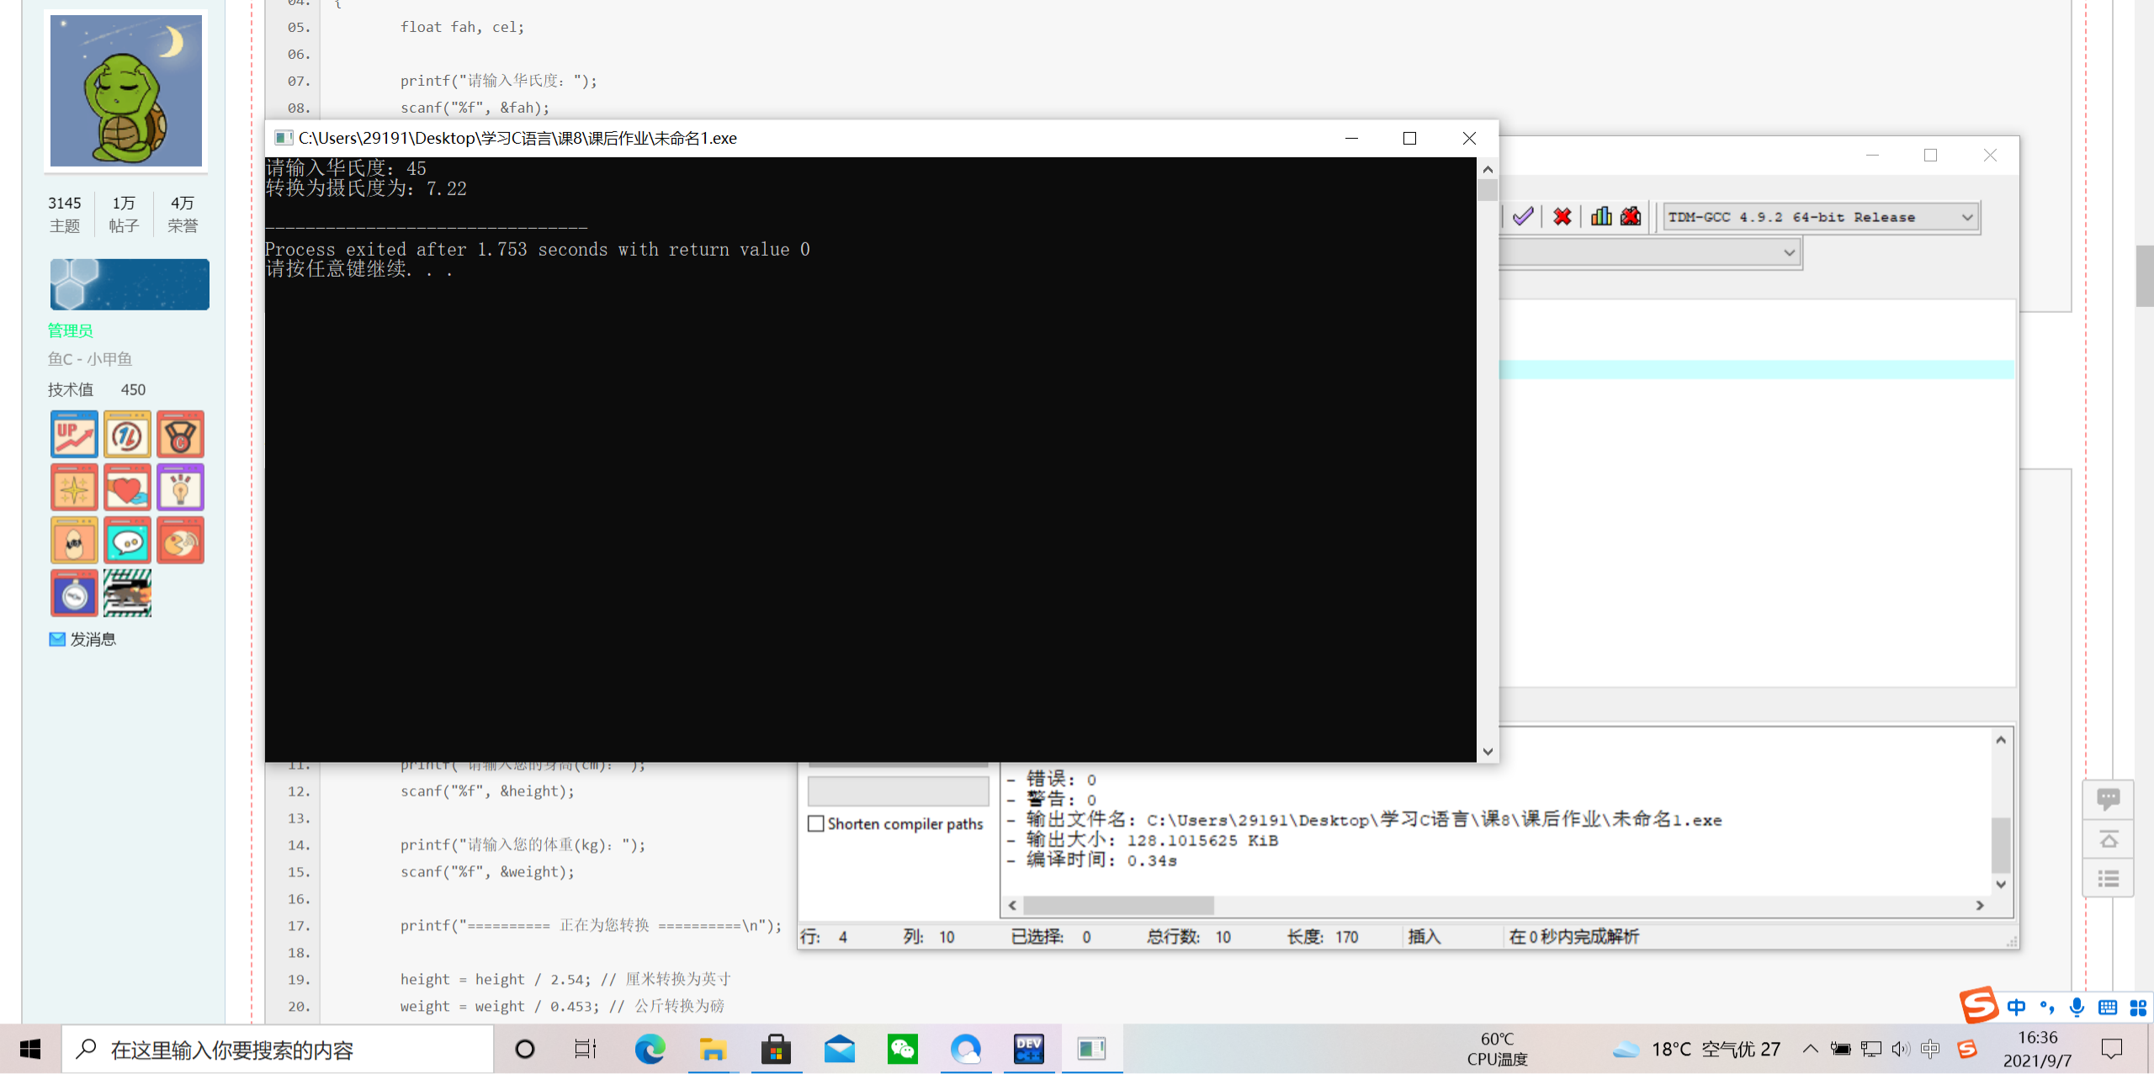Click the taskbar search box
Image resolution: width=2154 pixels, height=1074 pixels.
[278, 1049]
